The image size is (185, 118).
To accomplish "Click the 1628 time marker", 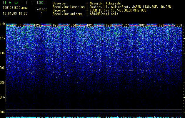I will [143, 25].
